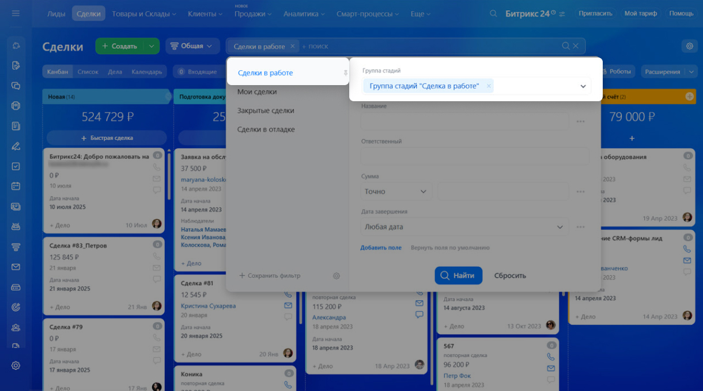
Task: Click the Помощь button
Action: [x=682, y=13]
